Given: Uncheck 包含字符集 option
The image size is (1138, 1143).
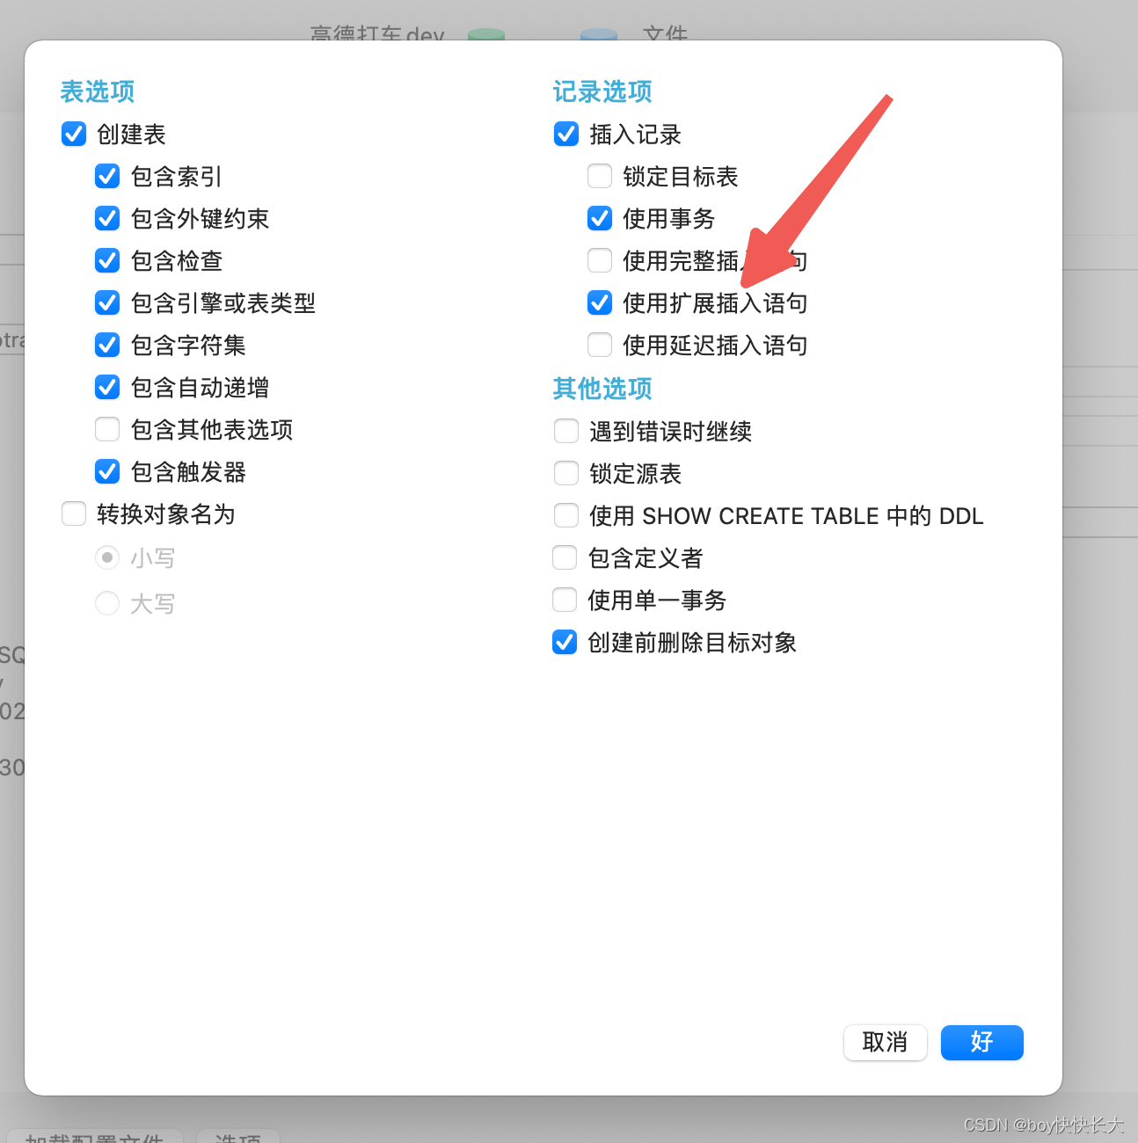Looking at the screenshot, I should [x=107, y=345].
